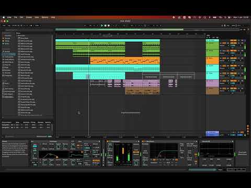Select Drum Rack at top of browser list
Image resolution: width=251 pixels, height=188 pixels.
(25, 38)
